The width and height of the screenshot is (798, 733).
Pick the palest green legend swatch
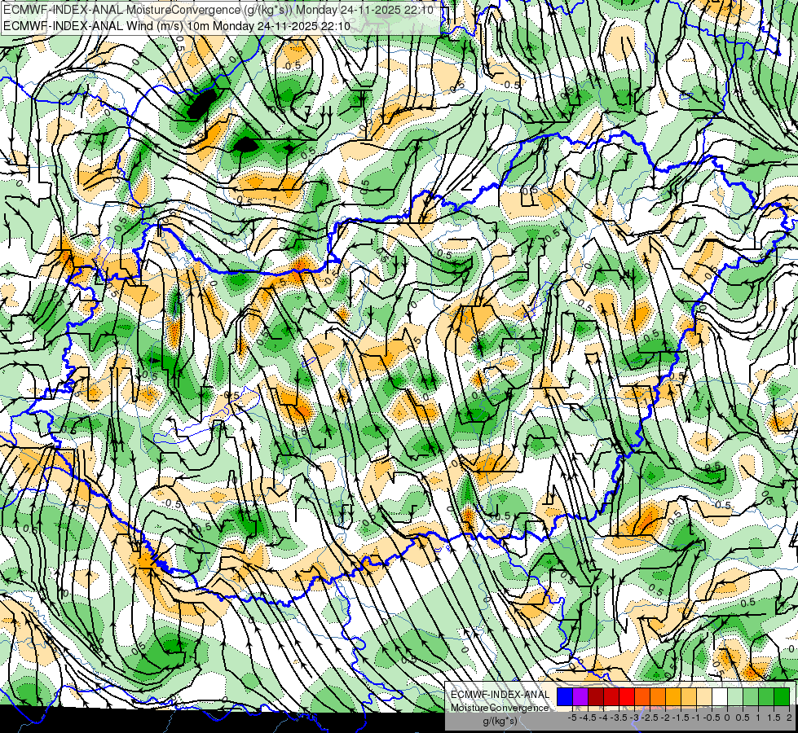[735, 697]
